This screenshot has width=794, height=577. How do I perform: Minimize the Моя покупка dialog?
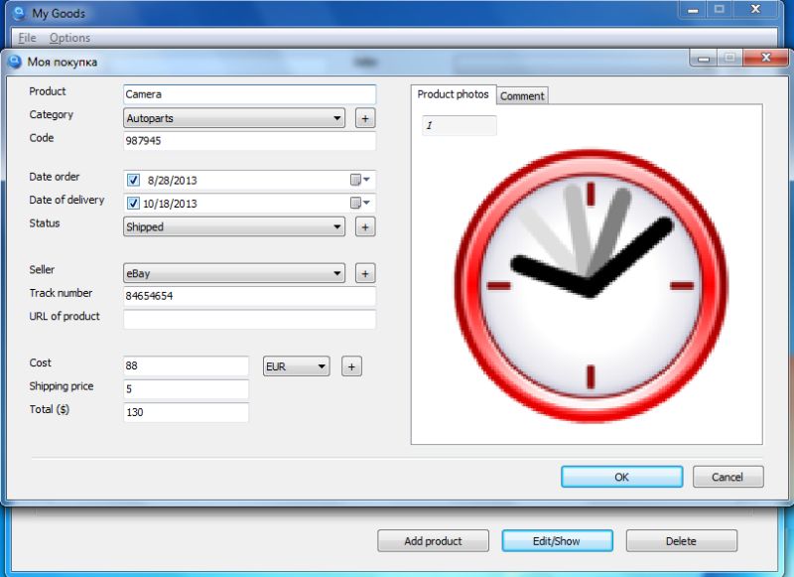(703, 58)
